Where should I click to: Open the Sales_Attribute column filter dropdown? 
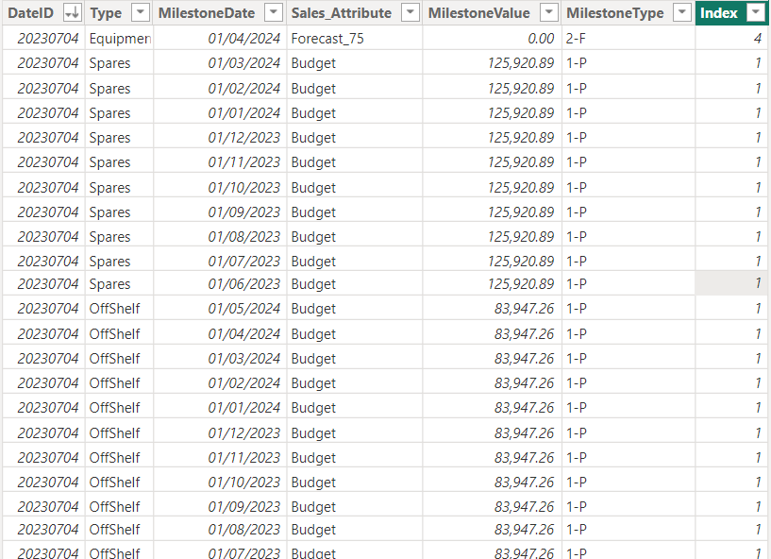coord(411,13)
